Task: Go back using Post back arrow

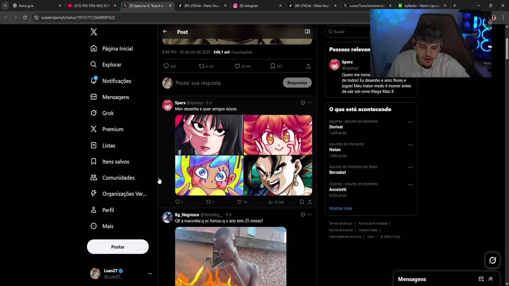Action: [x=165, y=31]
